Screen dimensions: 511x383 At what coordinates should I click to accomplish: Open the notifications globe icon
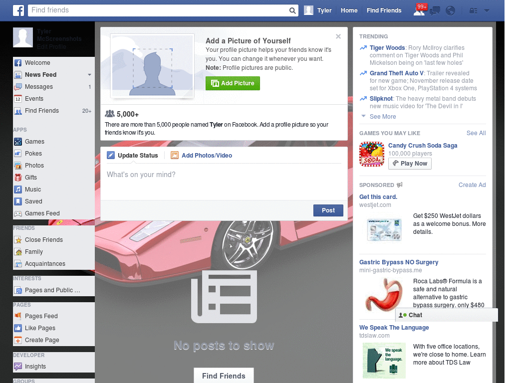coord(451,11)
